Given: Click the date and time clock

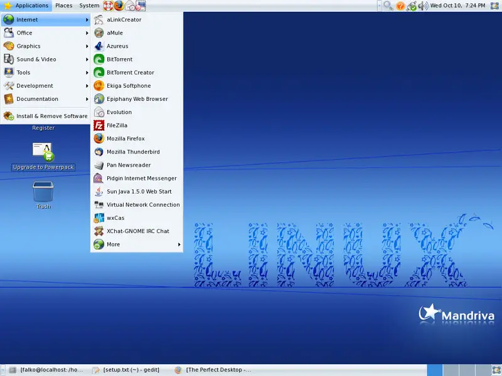Looking at the screenshot, I should (x=457, y=6).
